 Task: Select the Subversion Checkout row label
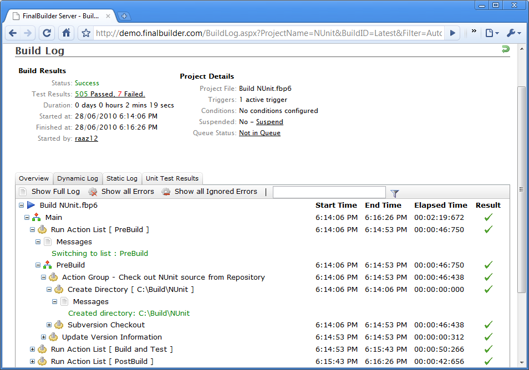point(106,325)
